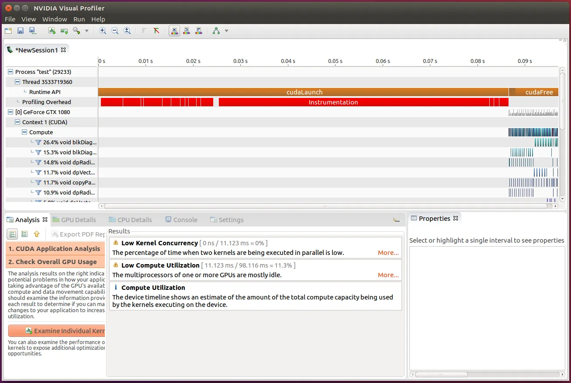This screenshot has height=383, width=571.
Task: Collapse the Compute tree node
Action: (x=24, y=132)
